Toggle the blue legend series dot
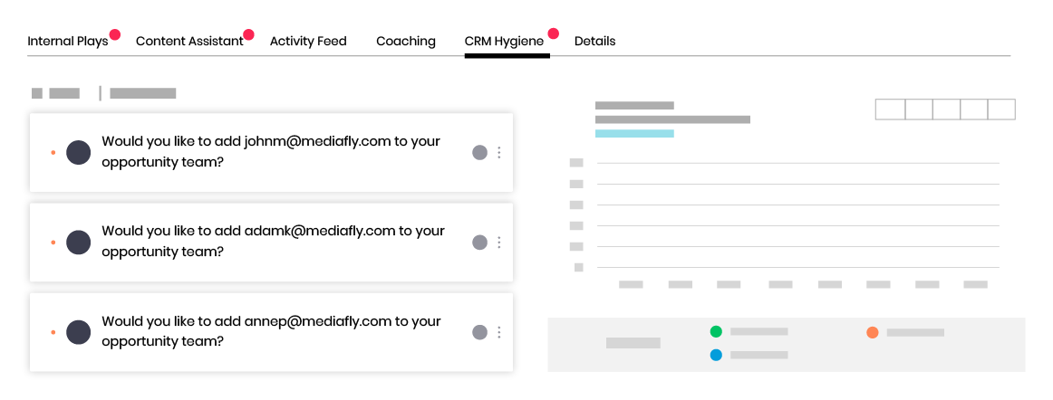1053x400 pixels. [716, 355]
